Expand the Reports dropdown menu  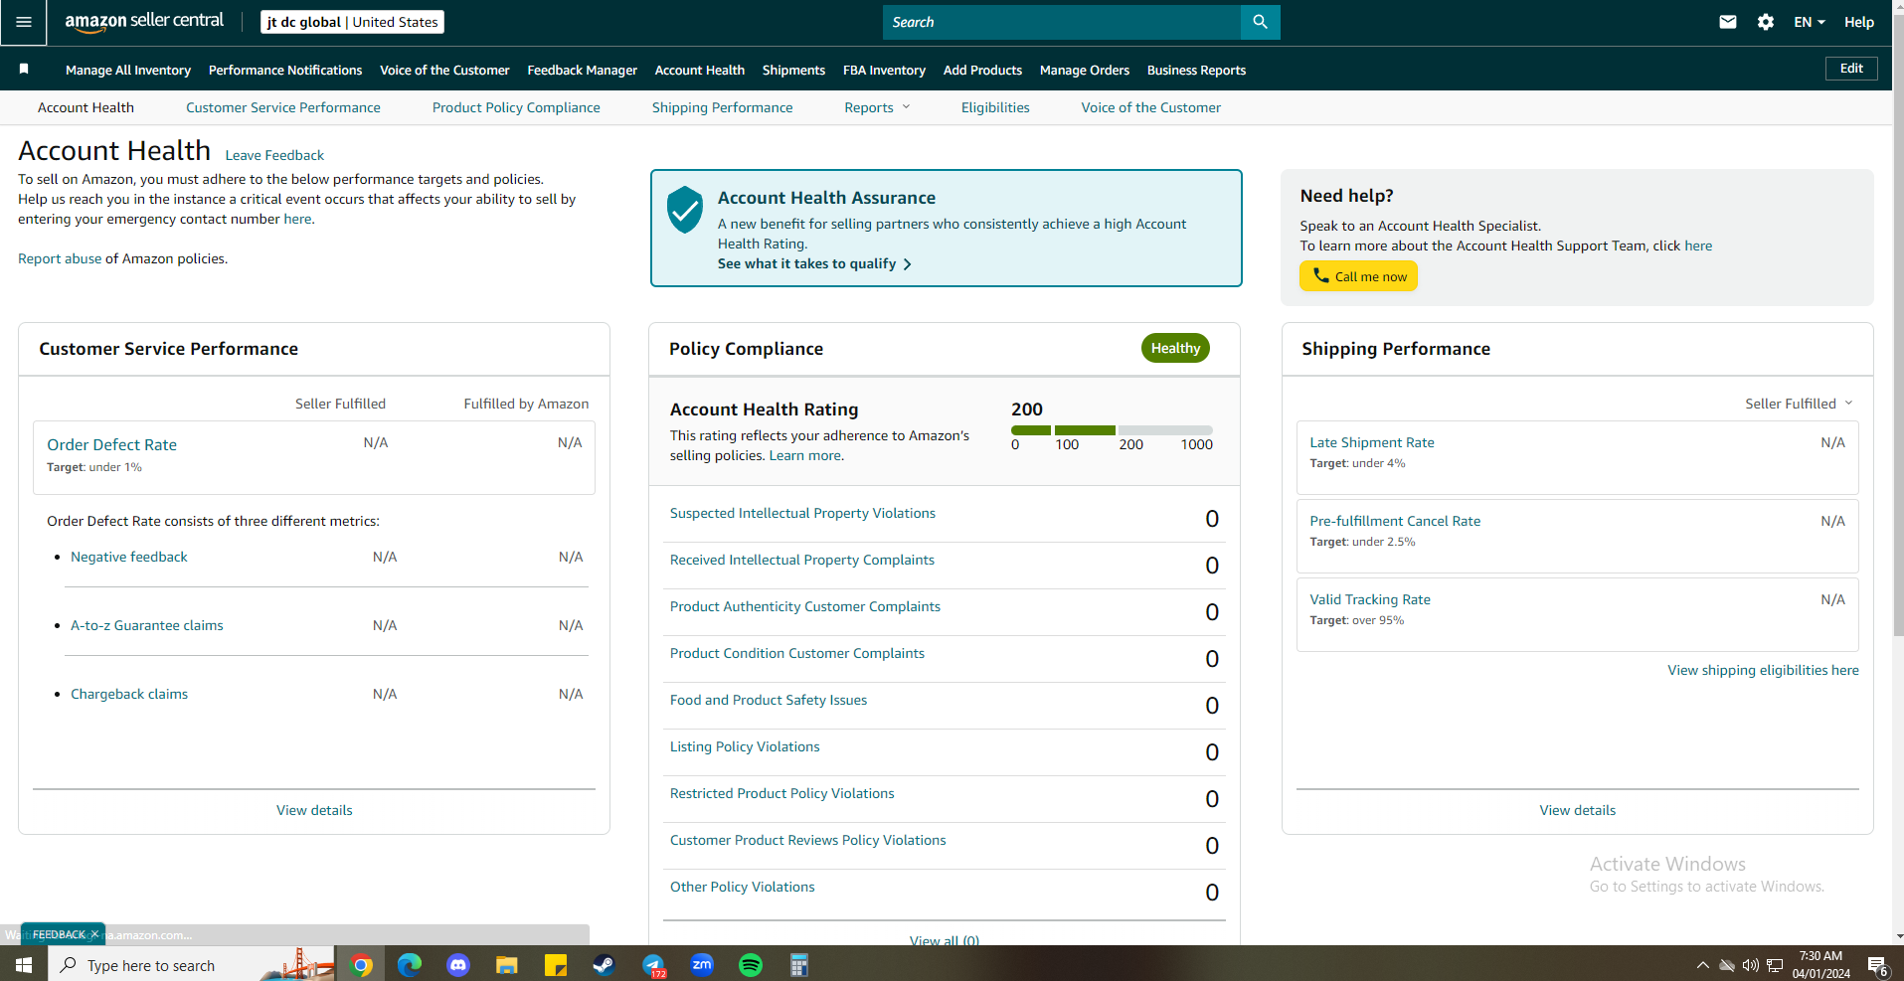pyautogui.click(x=877, y=107)
